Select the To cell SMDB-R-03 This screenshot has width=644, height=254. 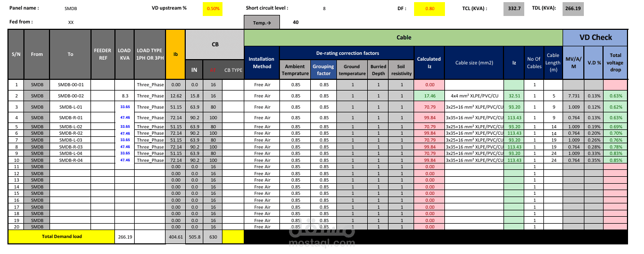point(70,146)
